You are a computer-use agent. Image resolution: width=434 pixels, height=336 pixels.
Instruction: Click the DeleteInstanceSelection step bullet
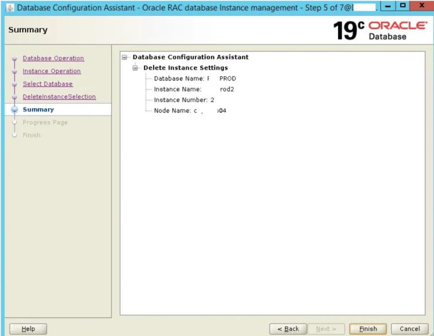[15, 97]
